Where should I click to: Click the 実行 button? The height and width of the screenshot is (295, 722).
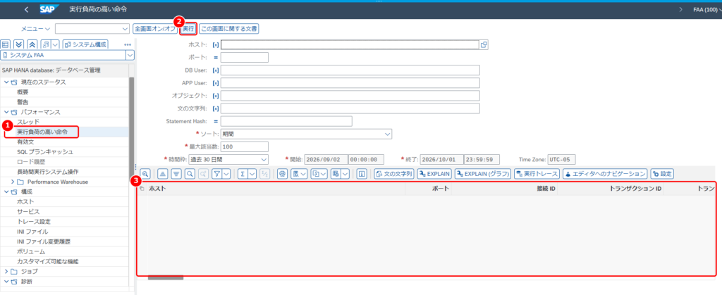click(188, 29)
